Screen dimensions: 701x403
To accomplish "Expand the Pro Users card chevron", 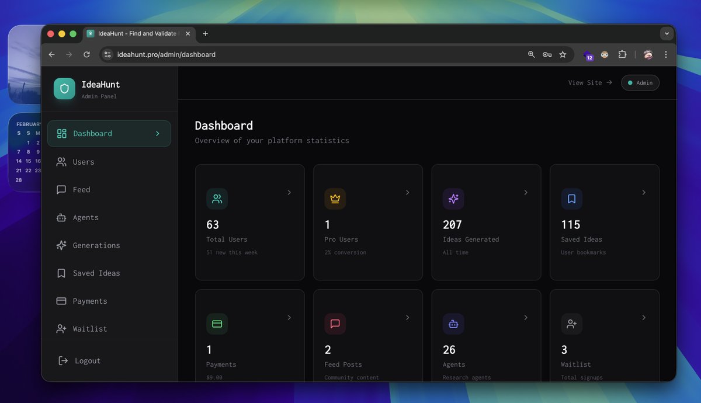I will 407,192.
